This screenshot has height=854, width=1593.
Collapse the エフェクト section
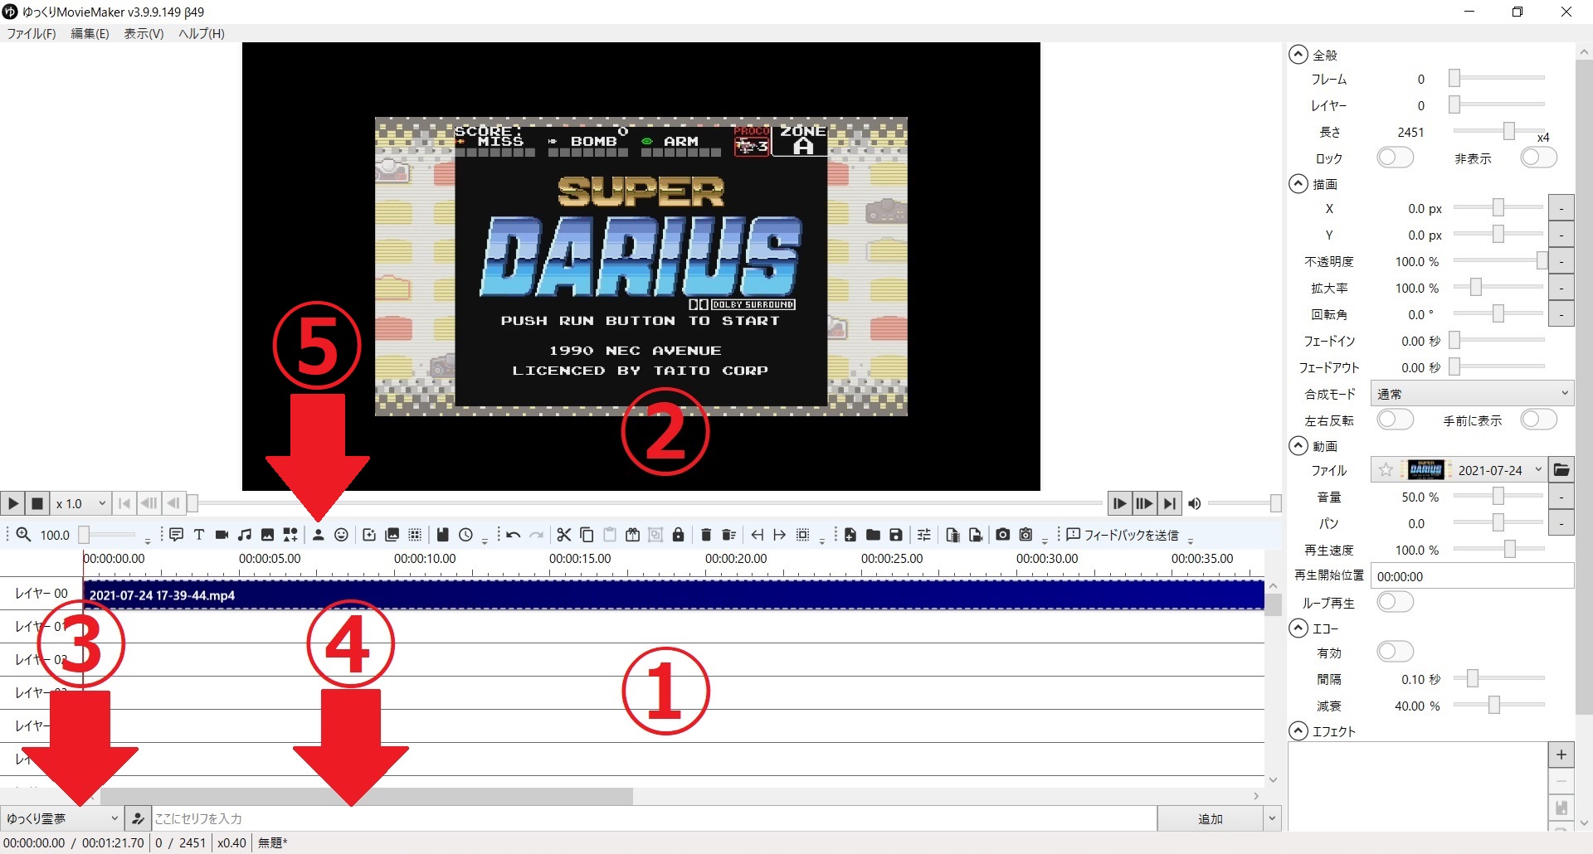pos(1298,730)
